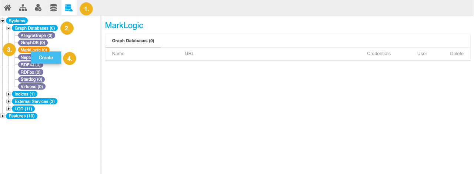
Task: Open the home icon in the toolbar
Action: pos(7,7)
